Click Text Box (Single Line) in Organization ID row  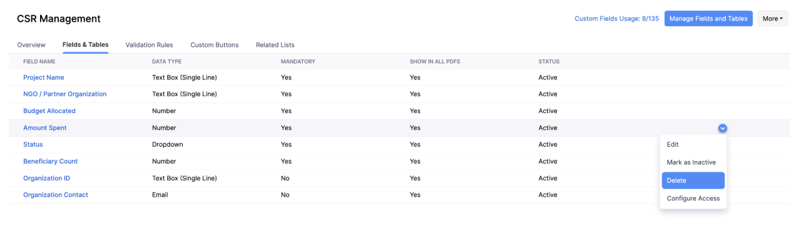point(185,178)
